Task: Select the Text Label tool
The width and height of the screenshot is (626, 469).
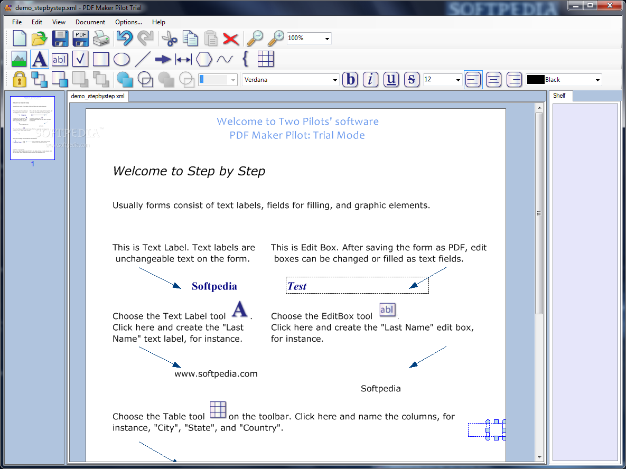Action: [x=40, y=59]
